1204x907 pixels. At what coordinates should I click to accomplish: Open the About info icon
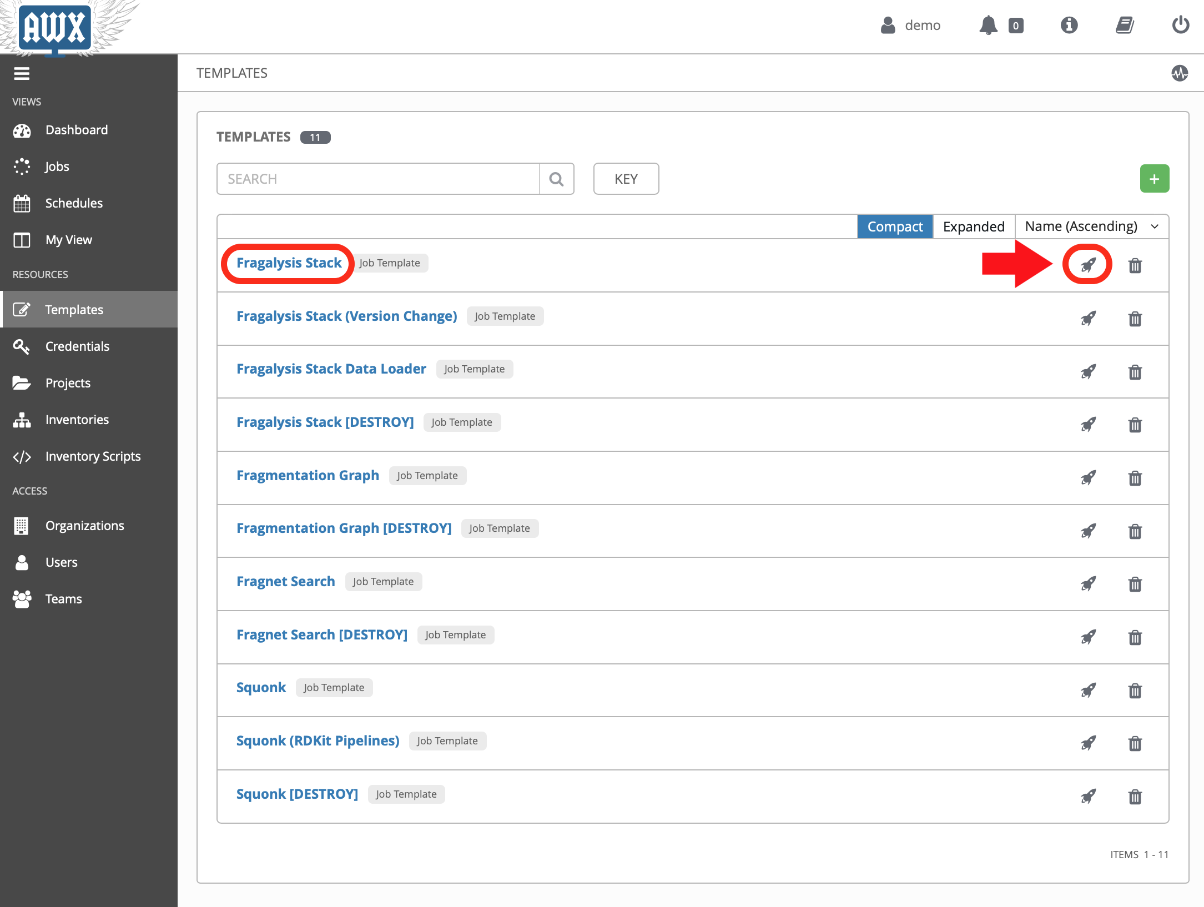pos(1069,26)
